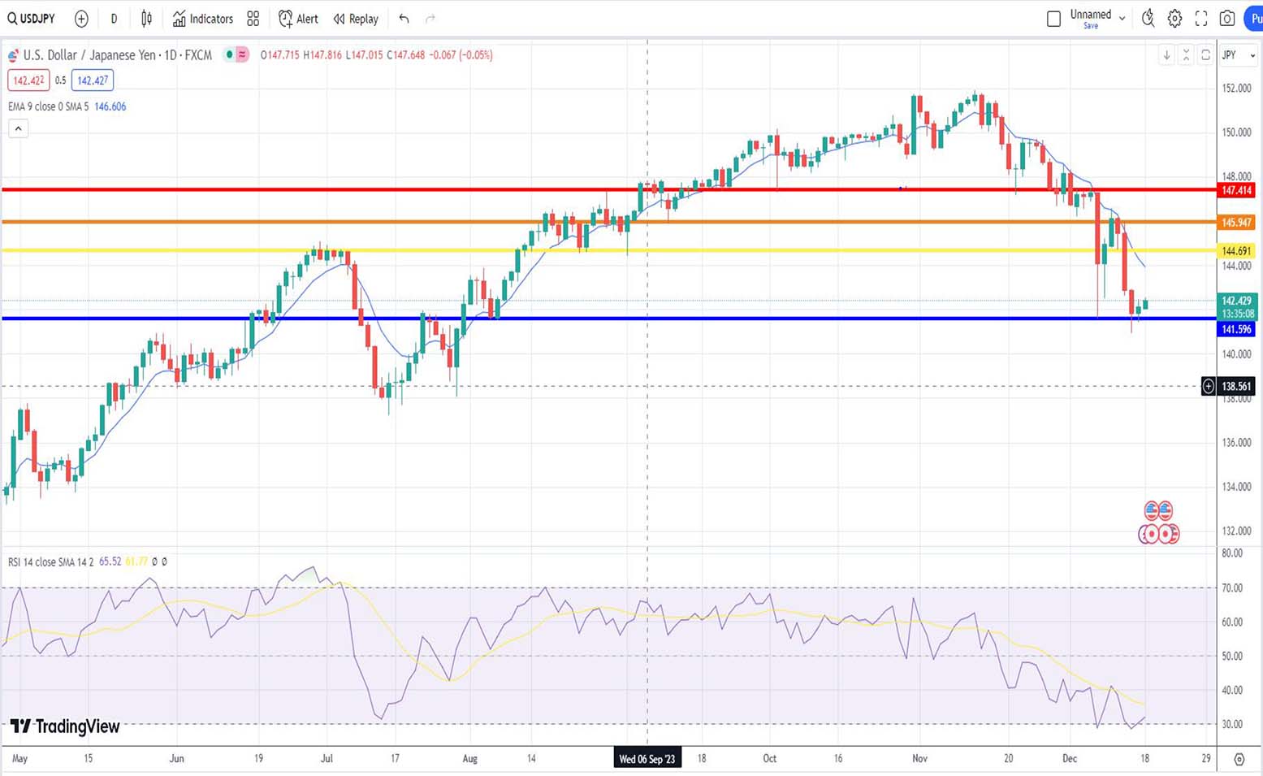Open the D timeframe interval menu
The height and width of the screenshot is (776, 1263).
pyautogui.click(x=114, y=19)
